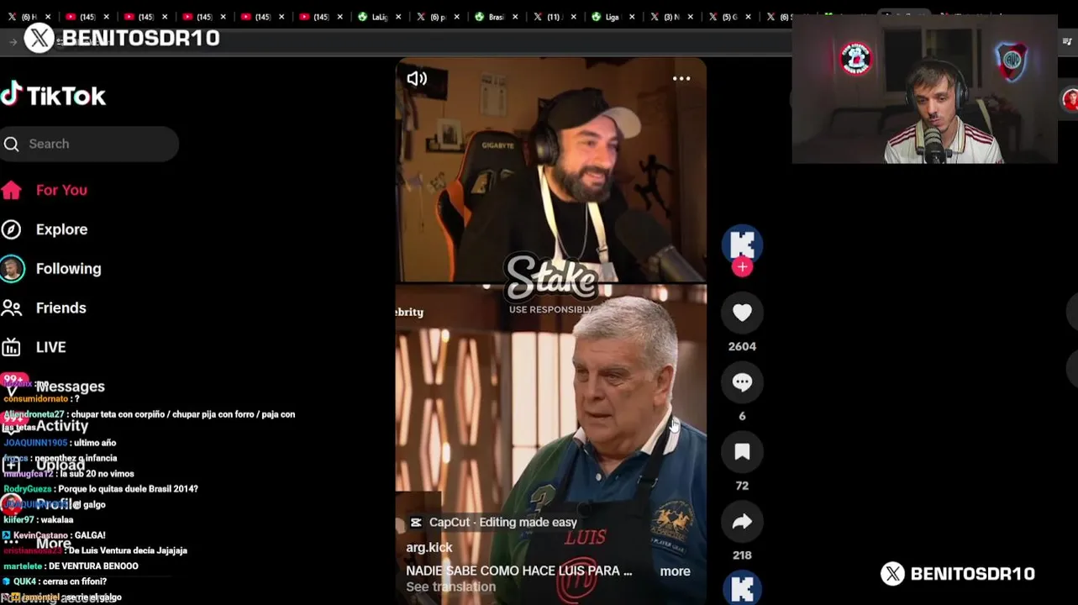
Task: Click the share count 218
Action: pos(742,555)
